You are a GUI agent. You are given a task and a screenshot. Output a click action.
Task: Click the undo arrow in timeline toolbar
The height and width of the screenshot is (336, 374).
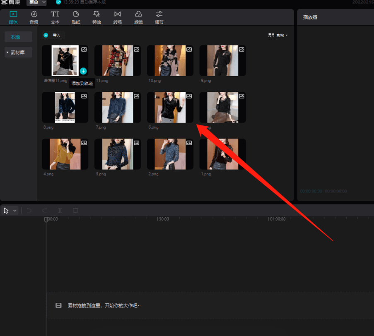(x=29, y=211)
